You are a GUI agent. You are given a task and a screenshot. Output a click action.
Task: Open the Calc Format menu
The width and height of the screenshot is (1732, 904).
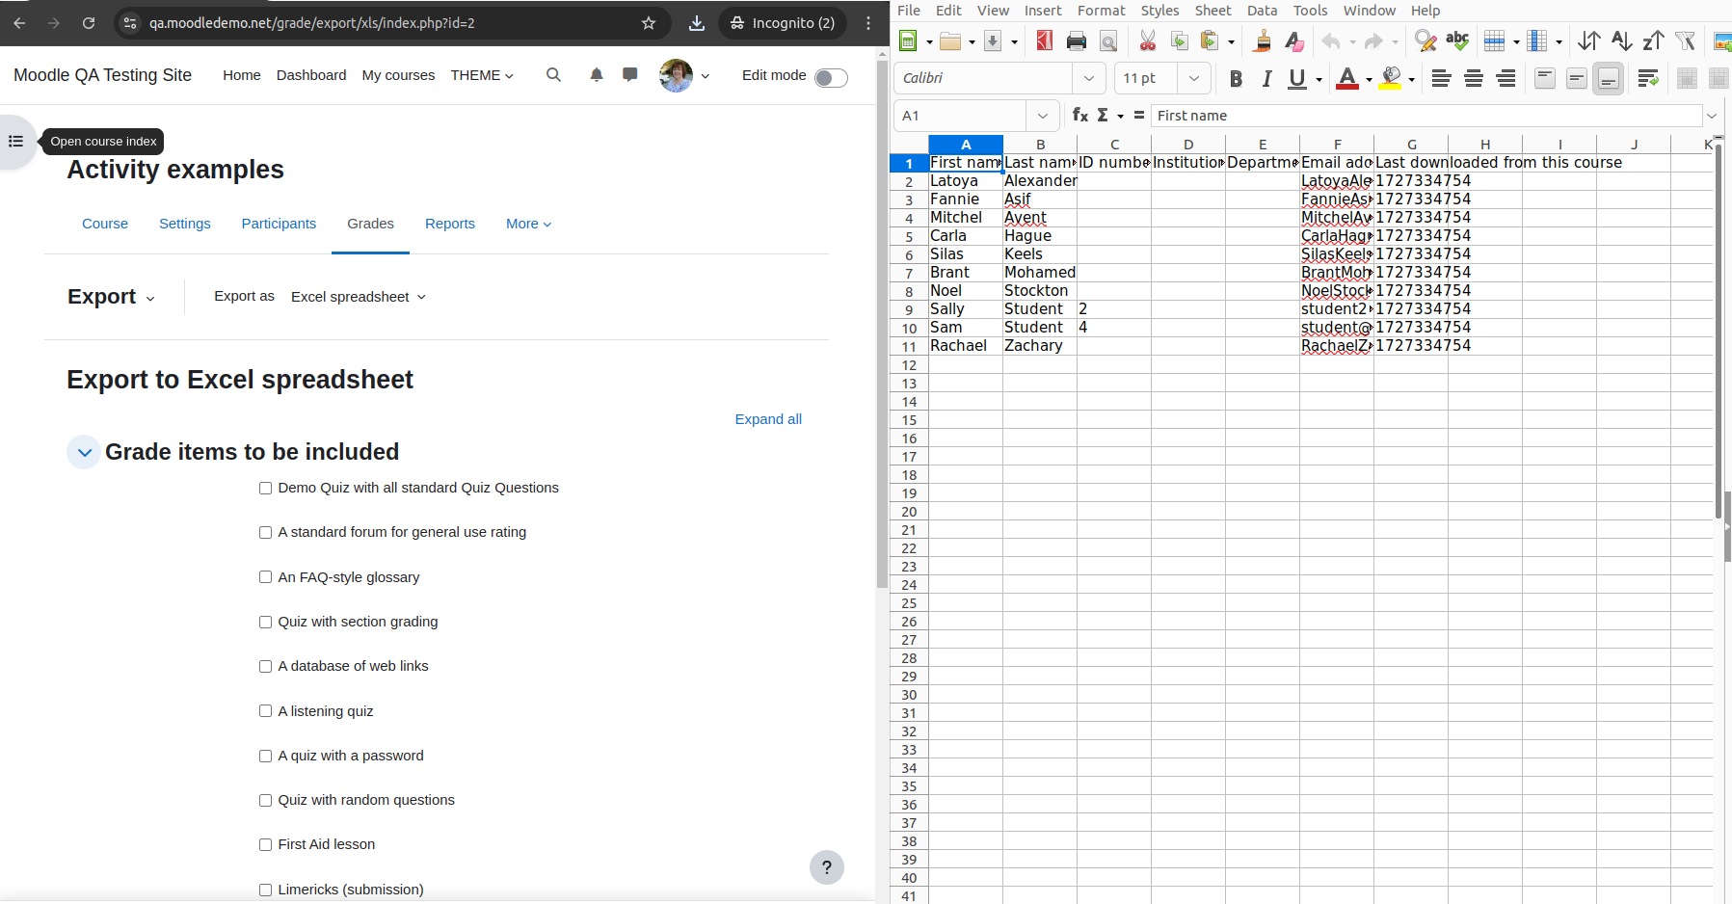1101,10
